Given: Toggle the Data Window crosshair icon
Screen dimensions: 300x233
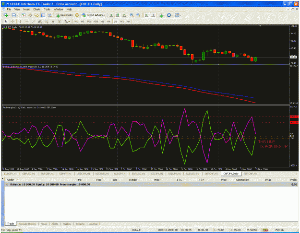Looking at the screenshot, I should coord(30,15).
